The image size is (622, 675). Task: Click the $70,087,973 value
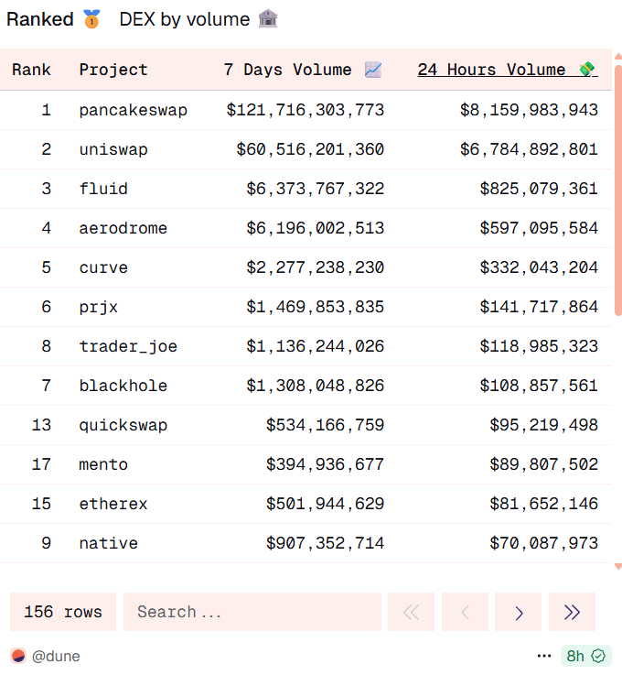click(x=543, y=543)
